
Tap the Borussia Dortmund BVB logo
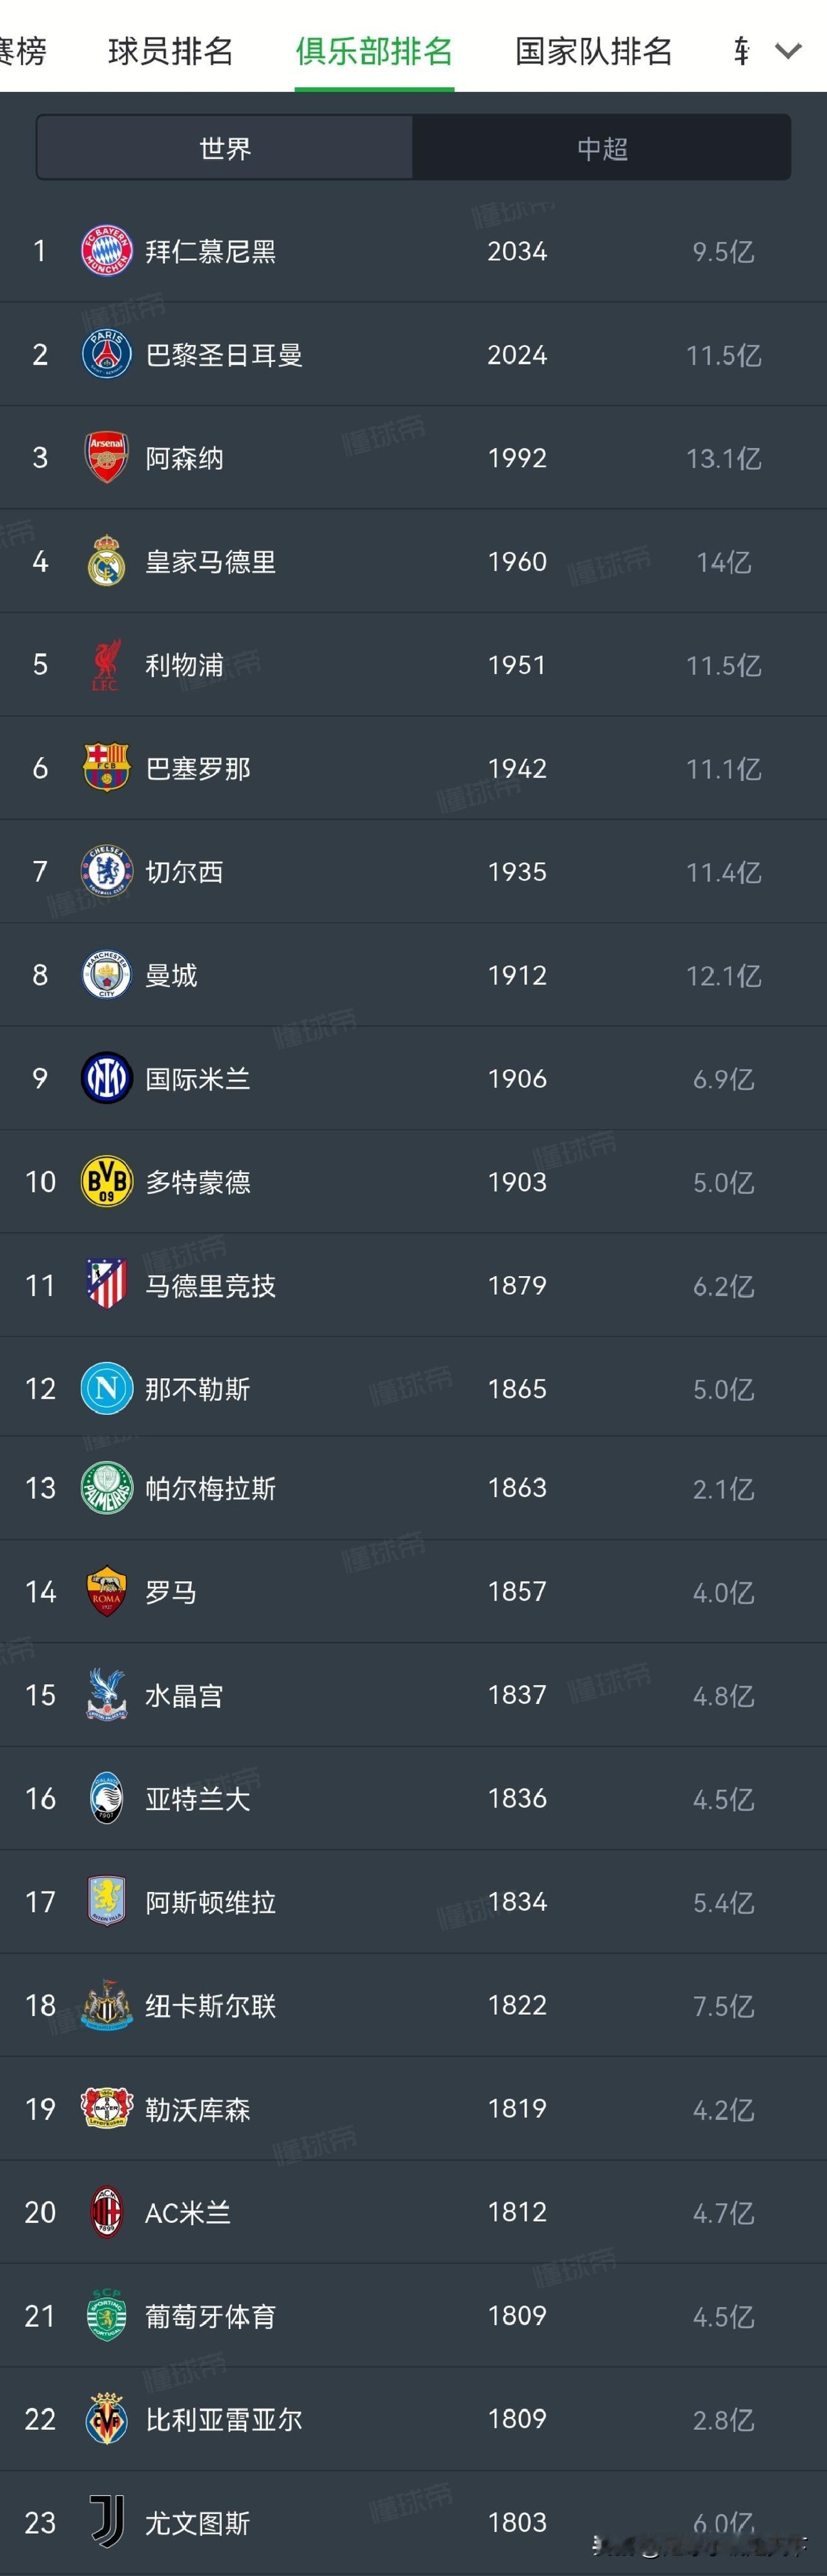click(106, 1182)
